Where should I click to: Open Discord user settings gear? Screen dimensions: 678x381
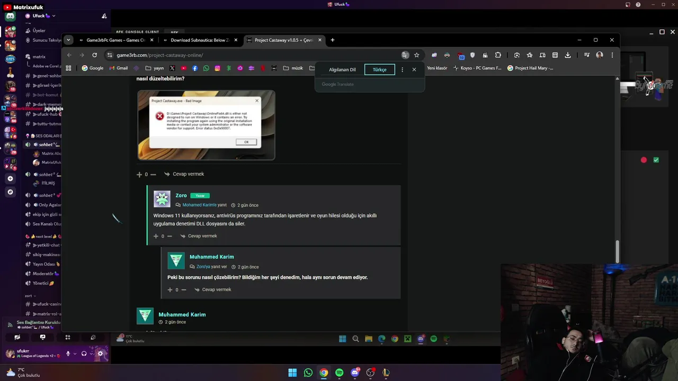pyautogui.click(x=100, y=353)
